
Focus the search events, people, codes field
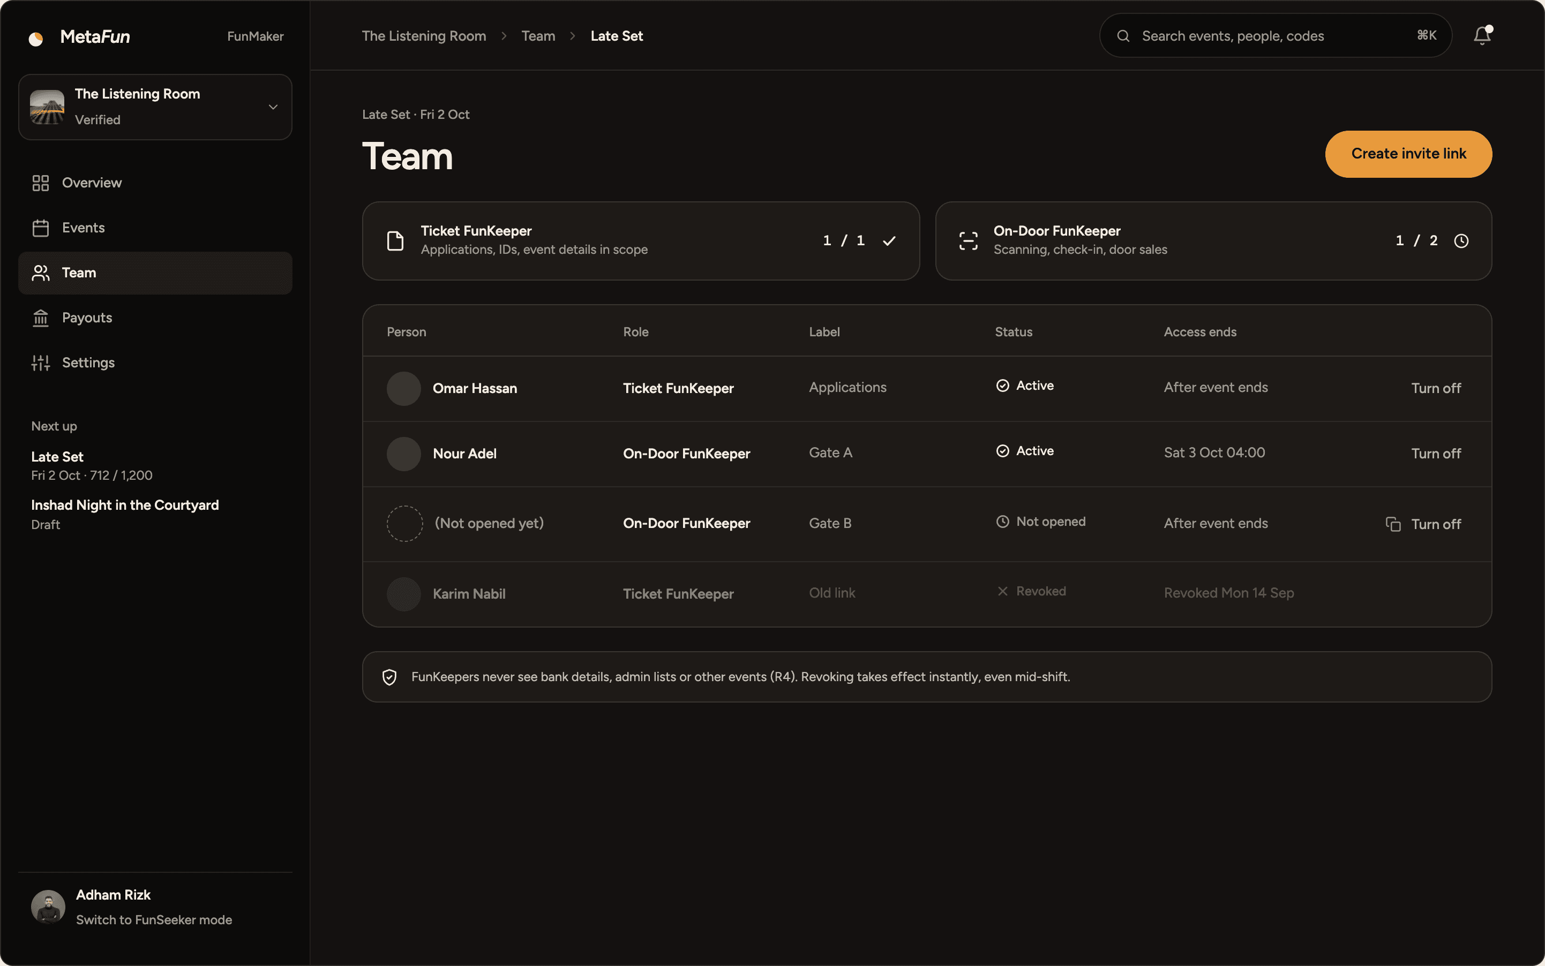coord(1275,36)
